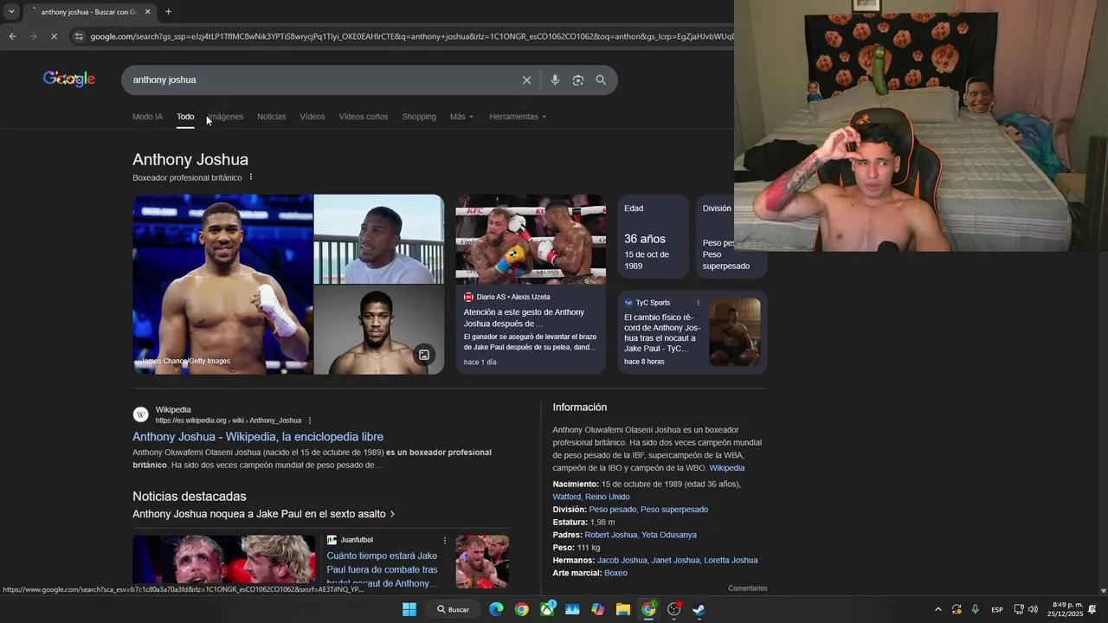Open the Janet Joshua sibling link
Viewport: 1108px width, 623px height.
click(675, 561)
